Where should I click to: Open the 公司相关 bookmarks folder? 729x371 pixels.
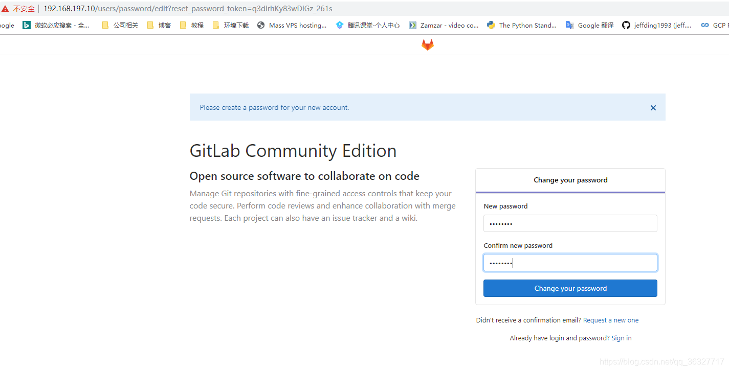point(120,25)
